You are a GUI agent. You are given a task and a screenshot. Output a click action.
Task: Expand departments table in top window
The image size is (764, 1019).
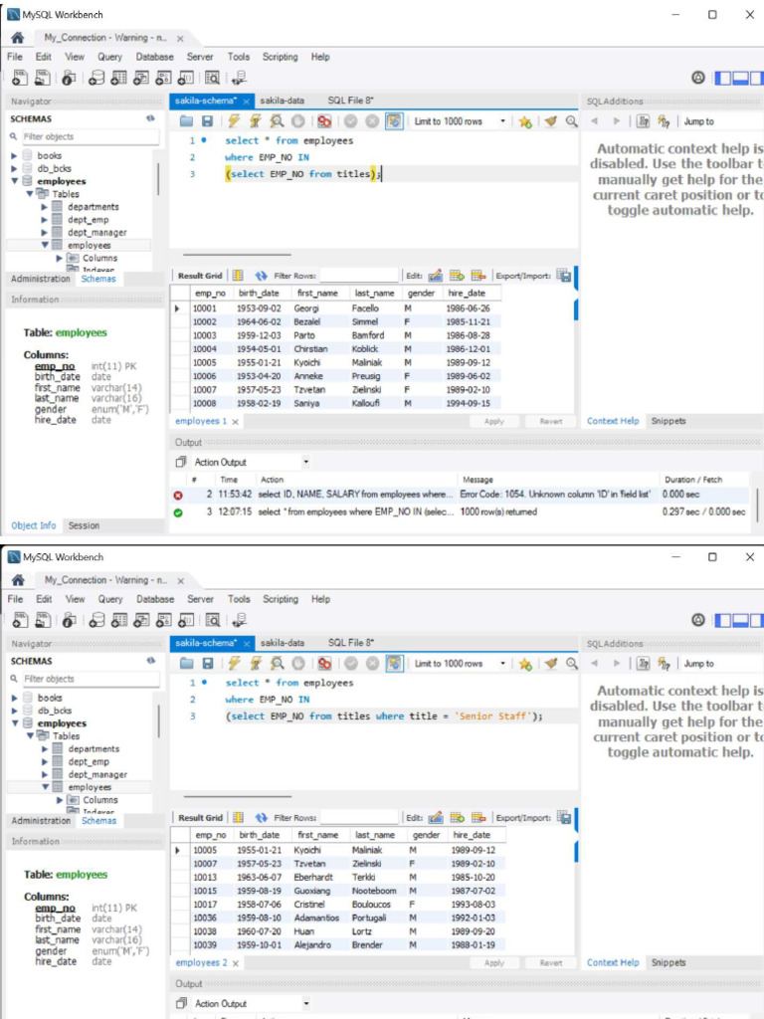pyautogui.click(x=44, y=207)
